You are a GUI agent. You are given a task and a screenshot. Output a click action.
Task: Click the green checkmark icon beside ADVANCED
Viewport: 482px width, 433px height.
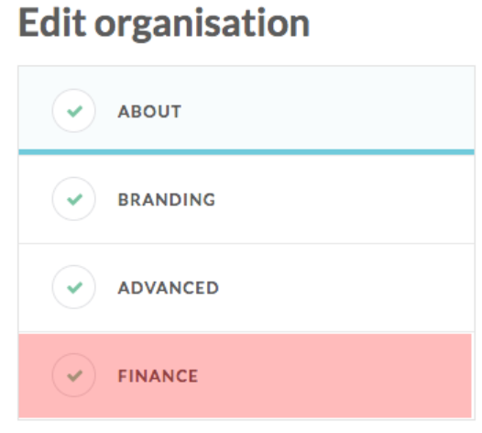(x=74, y=287)
